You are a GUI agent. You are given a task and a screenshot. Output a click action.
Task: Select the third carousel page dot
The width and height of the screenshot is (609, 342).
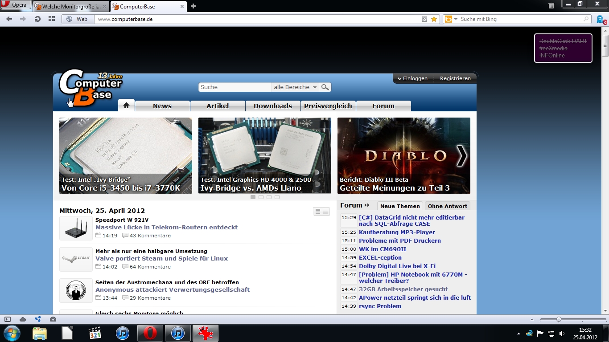click(x=269, y=197)
